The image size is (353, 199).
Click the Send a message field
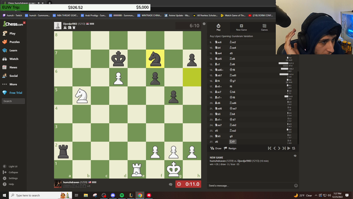point(250,186)
